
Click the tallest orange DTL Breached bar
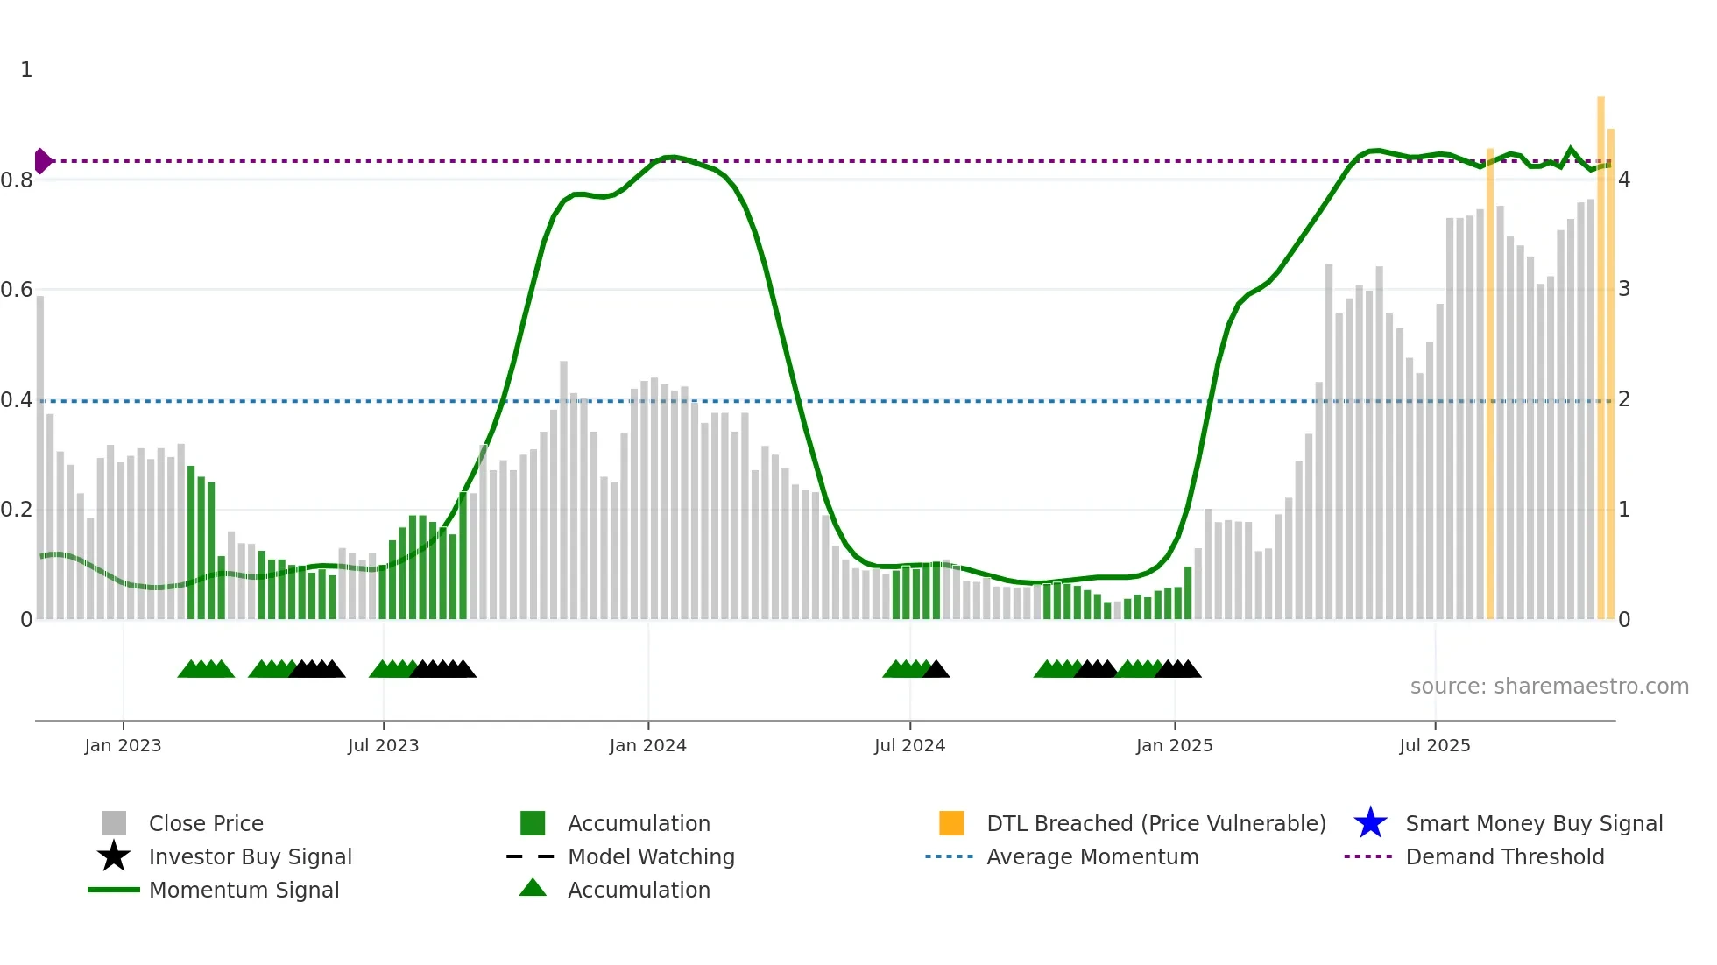[1600, 350]
